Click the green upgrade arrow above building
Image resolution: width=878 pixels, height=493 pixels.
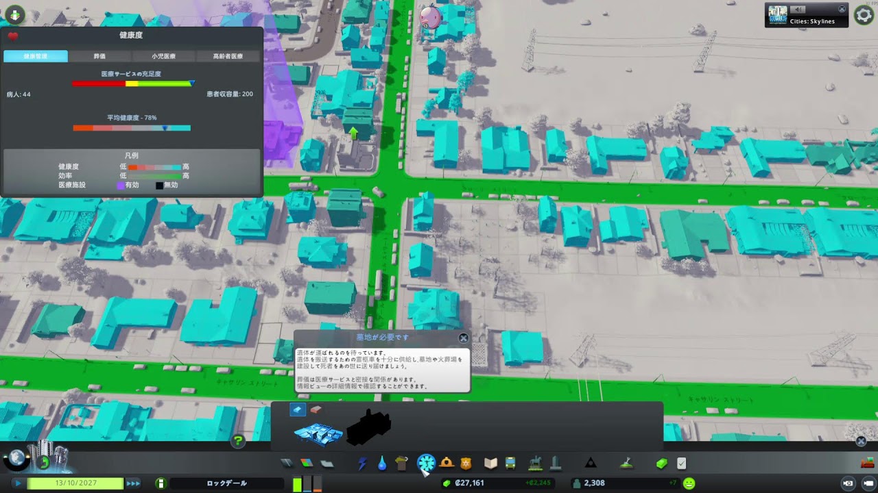click(x=354, y=132)
